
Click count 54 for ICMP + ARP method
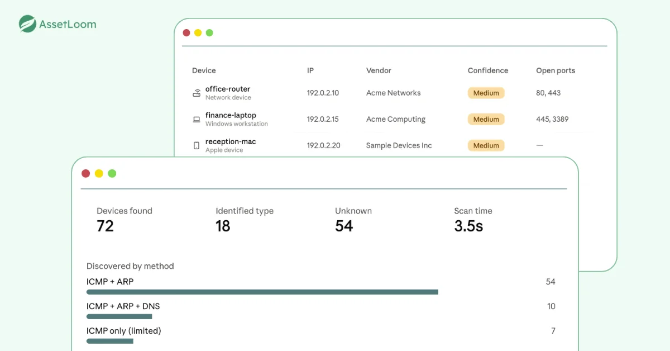click(x=551, y=282)
